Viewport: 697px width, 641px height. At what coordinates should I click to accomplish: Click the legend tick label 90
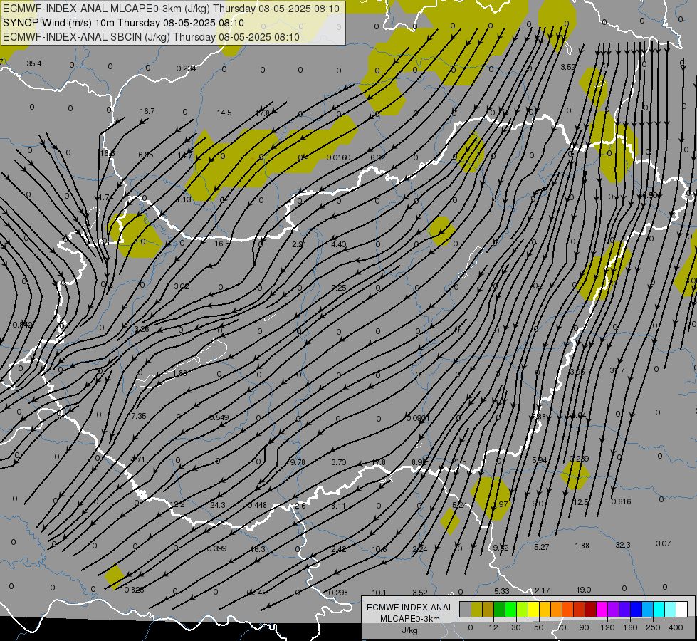[x=584, y=627]
